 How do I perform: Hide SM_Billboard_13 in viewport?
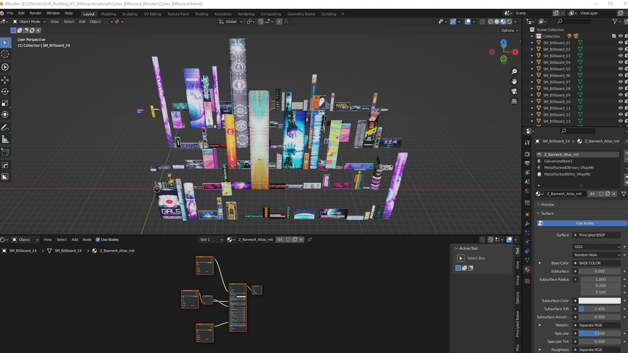pos(620,121)
